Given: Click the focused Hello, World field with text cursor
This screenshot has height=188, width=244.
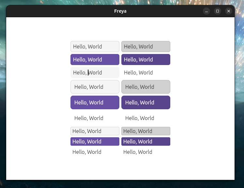Looking at the screenshot, I should (95, 73).
